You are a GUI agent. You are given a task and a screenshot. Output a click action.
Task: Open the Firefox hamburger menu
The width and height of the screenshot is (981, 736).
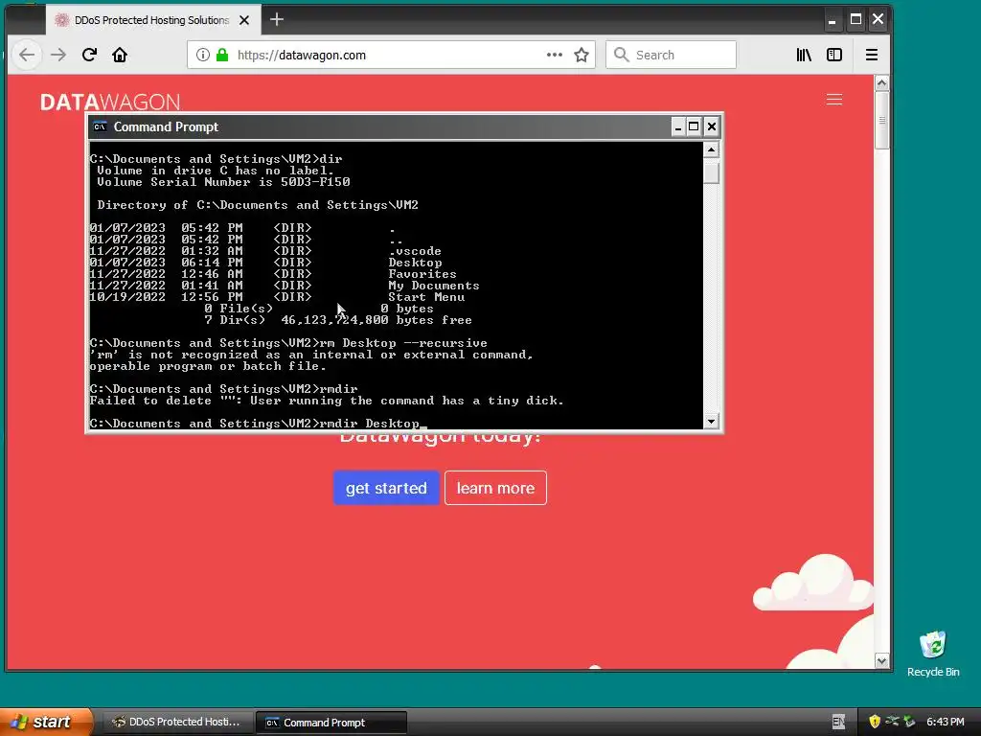(872, 55)
